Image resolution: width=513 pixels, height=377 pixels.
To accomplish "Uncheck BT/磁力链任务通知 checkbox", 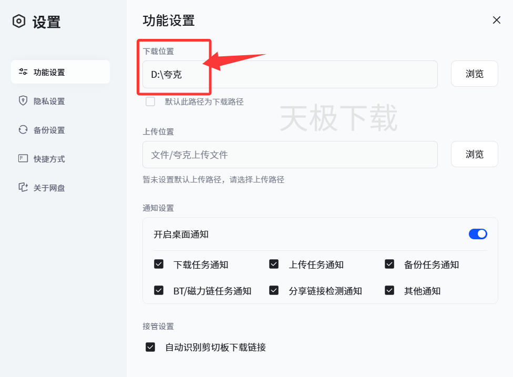I will tap(159, 290).
